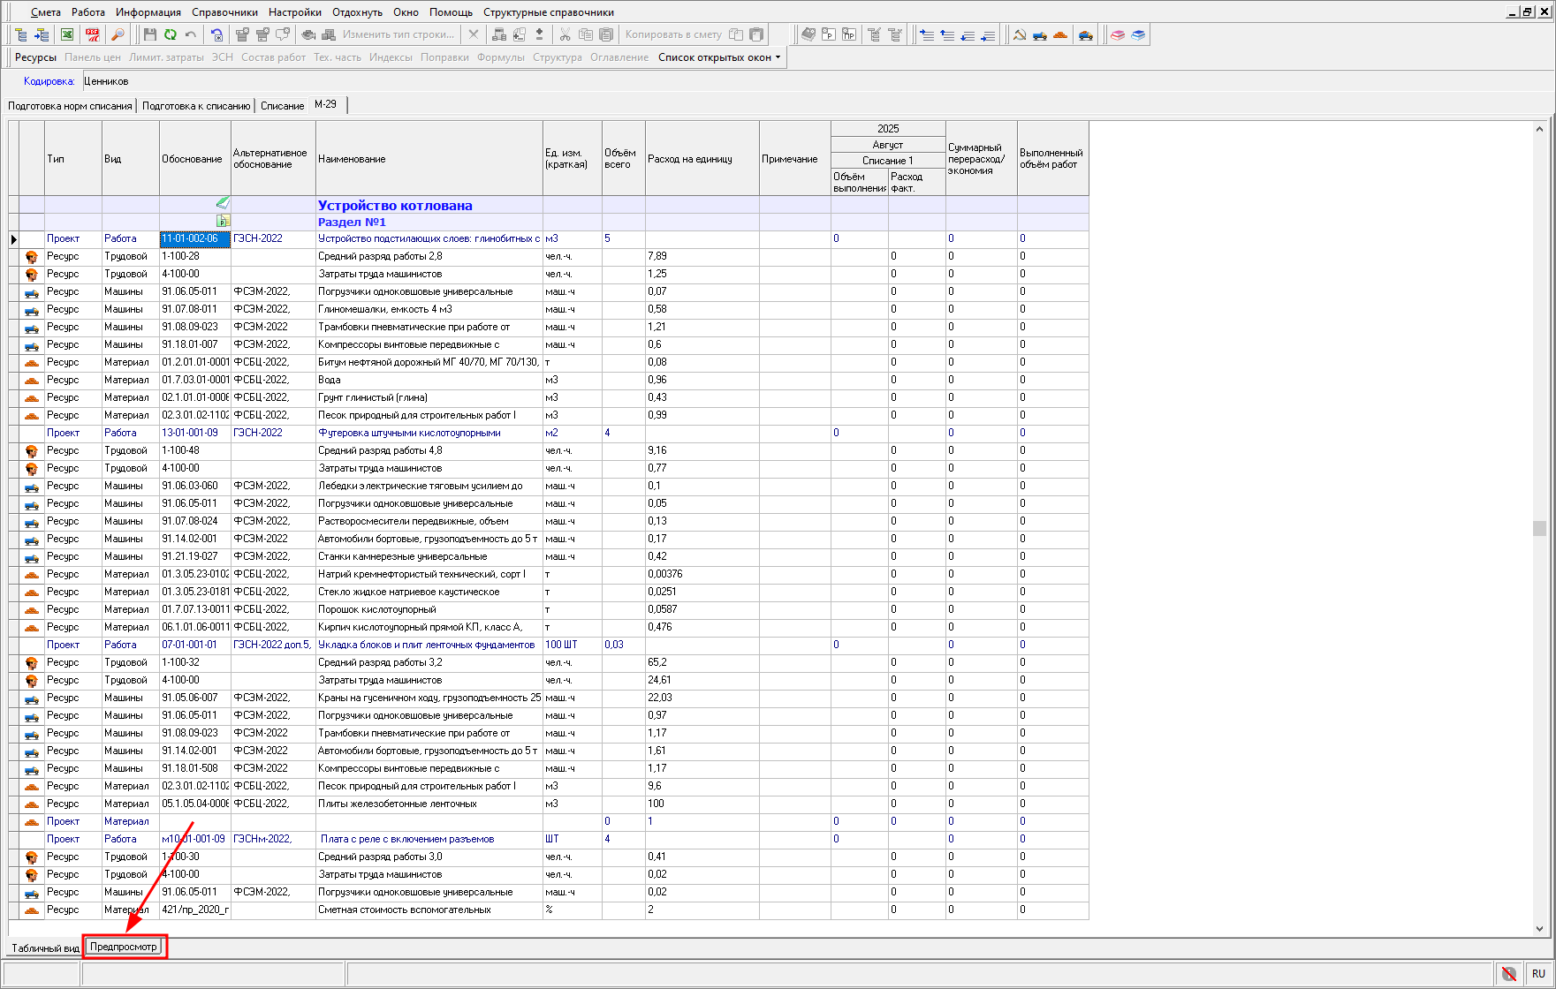Open the Настройки menu
Screen dimensions: 1556x989
click(x=295, y=12)
